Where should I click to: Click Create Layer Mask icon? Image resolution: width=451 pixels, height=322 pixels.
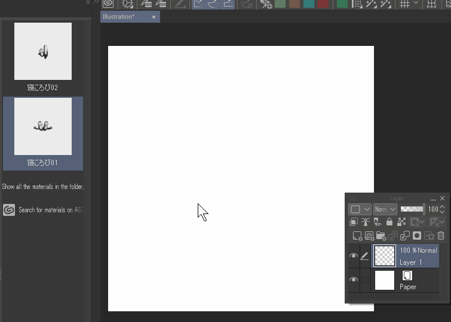point(417,236)
